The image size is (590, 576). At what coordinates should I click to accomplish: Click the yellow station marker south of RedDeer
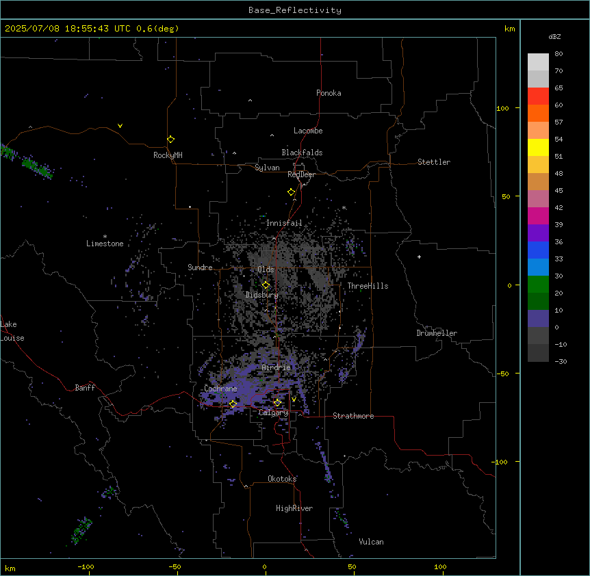pos(292,192)
